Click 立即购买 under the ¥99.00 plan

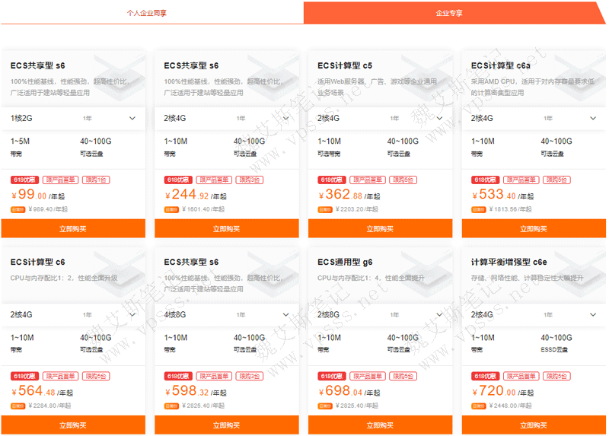coord(73,228)
